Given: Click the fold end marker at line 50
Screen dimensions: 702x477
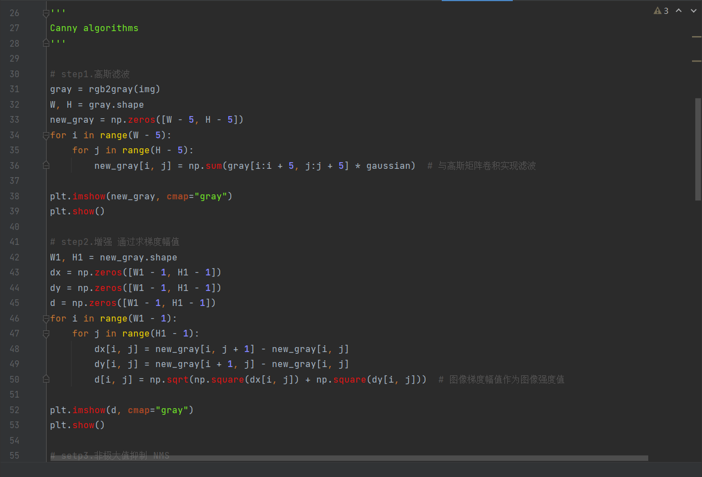Looking at the screenshot, I should (x=47, y=379).
